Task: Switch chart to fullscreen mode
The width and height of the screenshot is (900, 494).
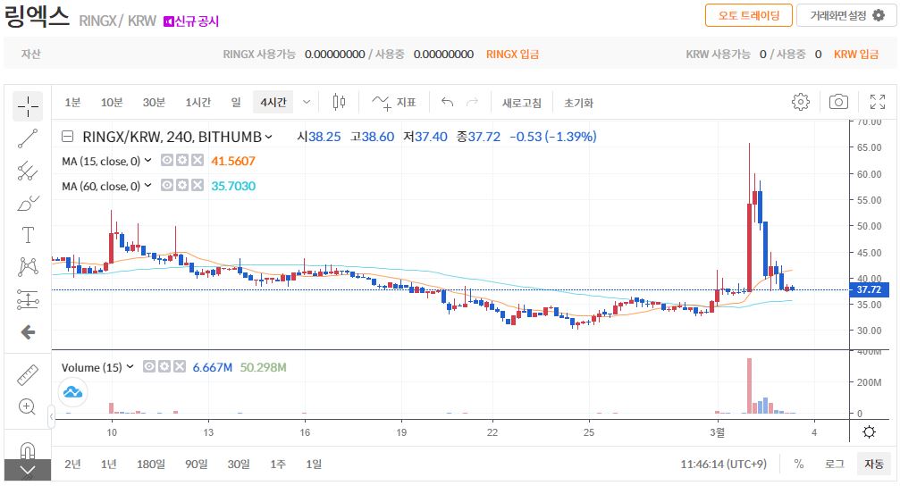Action: coord(877,102)
